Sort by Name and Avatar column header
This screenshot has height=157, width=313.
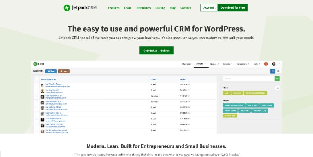[x=48, y=79]
